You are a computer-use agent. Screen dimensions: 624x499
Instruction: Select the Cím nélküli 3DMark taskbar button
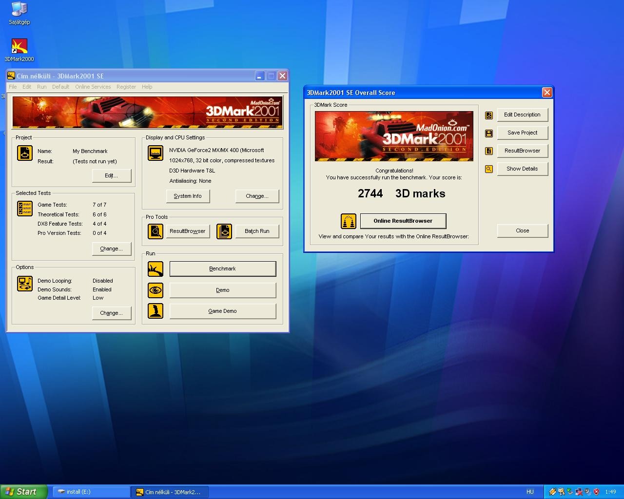[x=170, y=492]
